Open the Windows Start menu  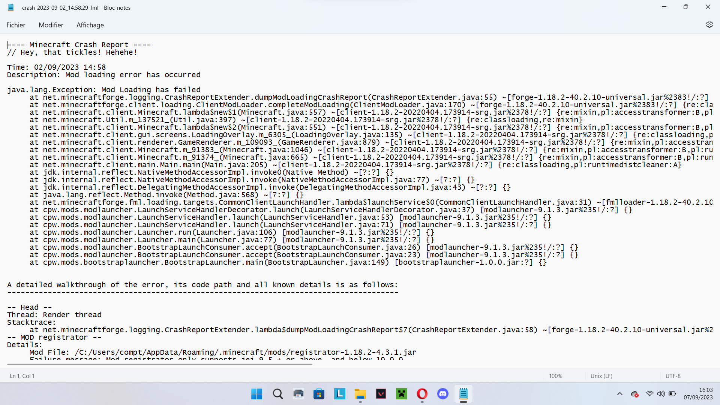(257, 394)
